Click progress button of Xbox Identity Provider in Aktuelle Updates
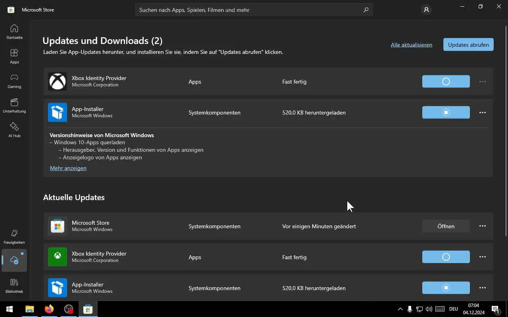 point(446,257)
